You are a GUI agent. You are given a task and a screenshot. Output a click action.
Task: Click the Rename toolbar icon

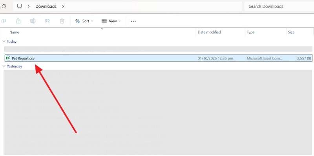(33, 21)
